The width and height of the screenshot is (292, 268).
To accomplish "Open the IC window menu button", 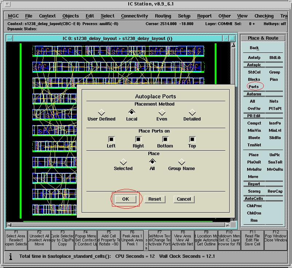I will (x=10, y=38).
